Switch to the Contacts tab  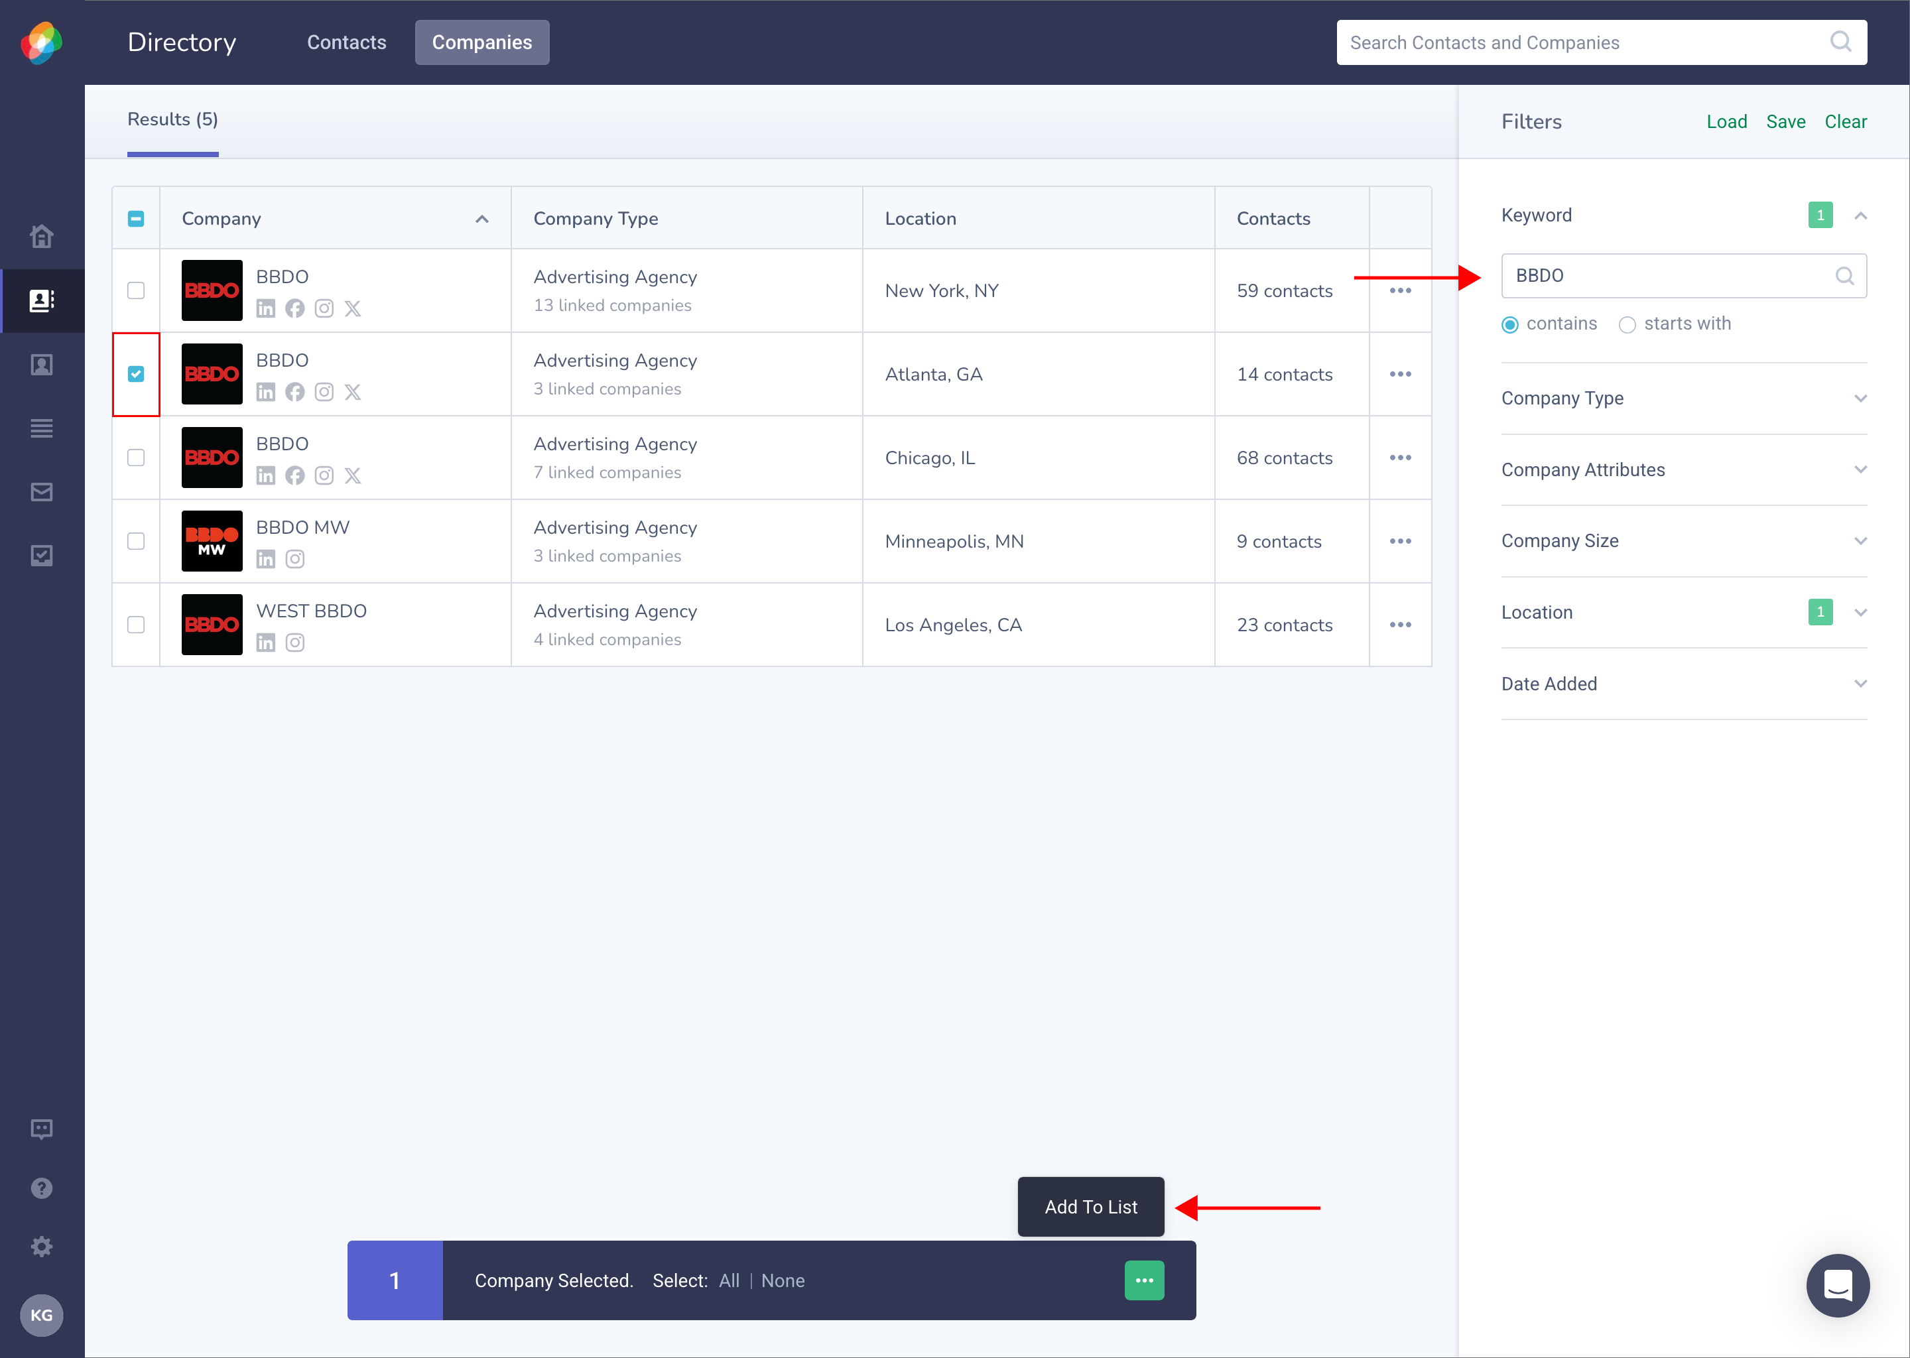[346, 42]
